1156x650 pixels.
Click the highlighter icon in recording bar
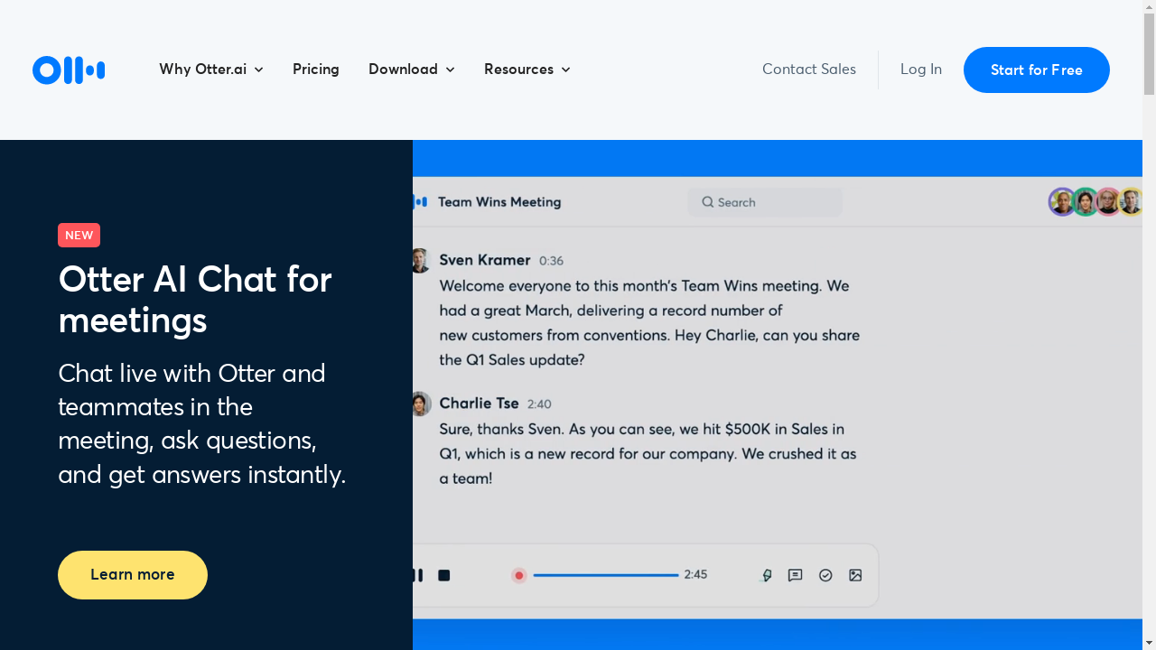click(767, 575)
